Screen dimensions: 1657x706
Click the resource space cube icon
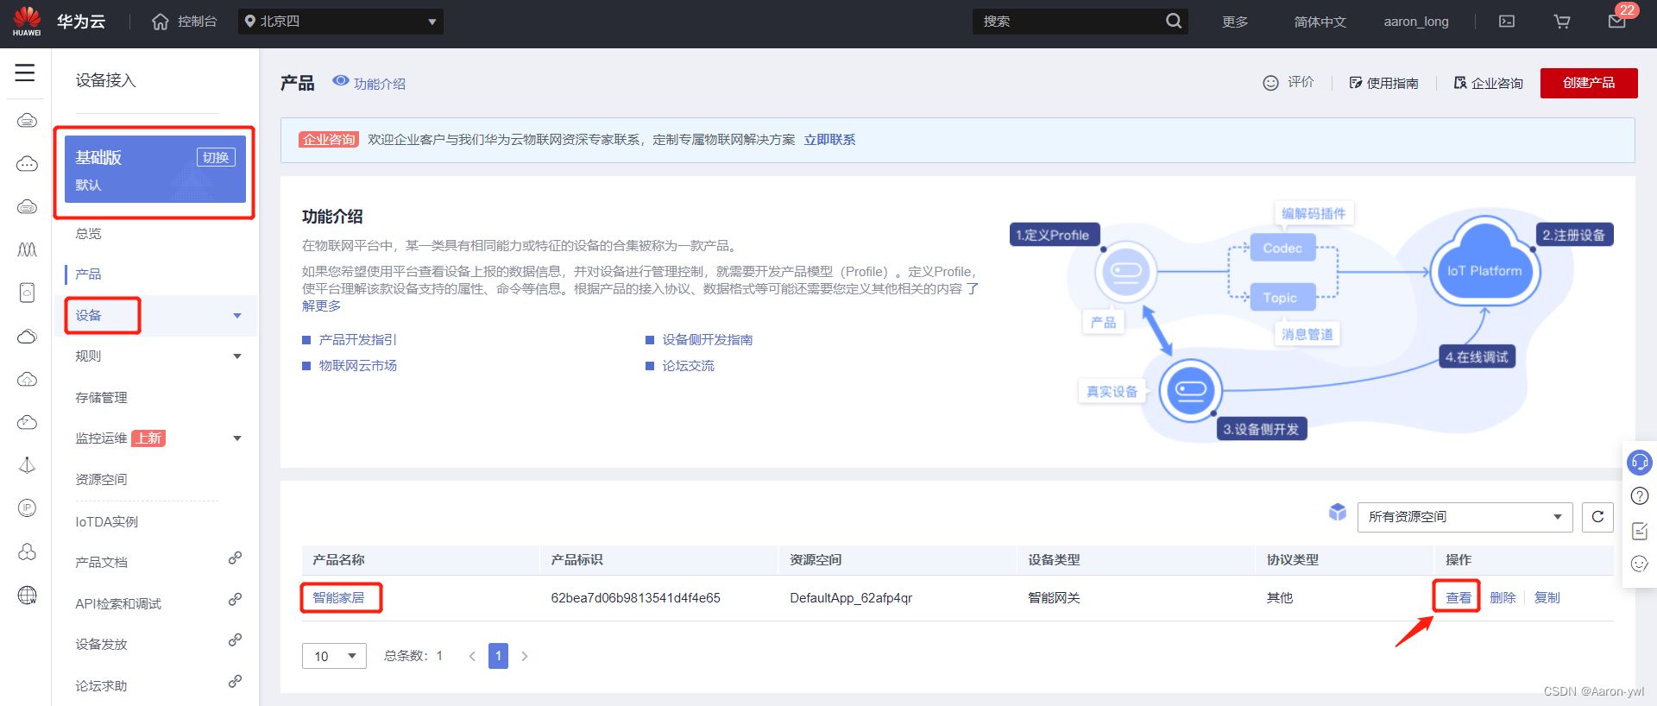click(x=1338, y=513)
